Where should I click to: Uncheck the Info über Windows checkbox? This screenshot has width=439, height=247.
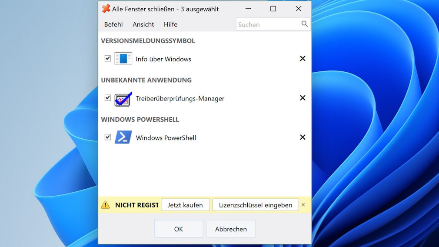pyautogui.click(x=108, y=59)
